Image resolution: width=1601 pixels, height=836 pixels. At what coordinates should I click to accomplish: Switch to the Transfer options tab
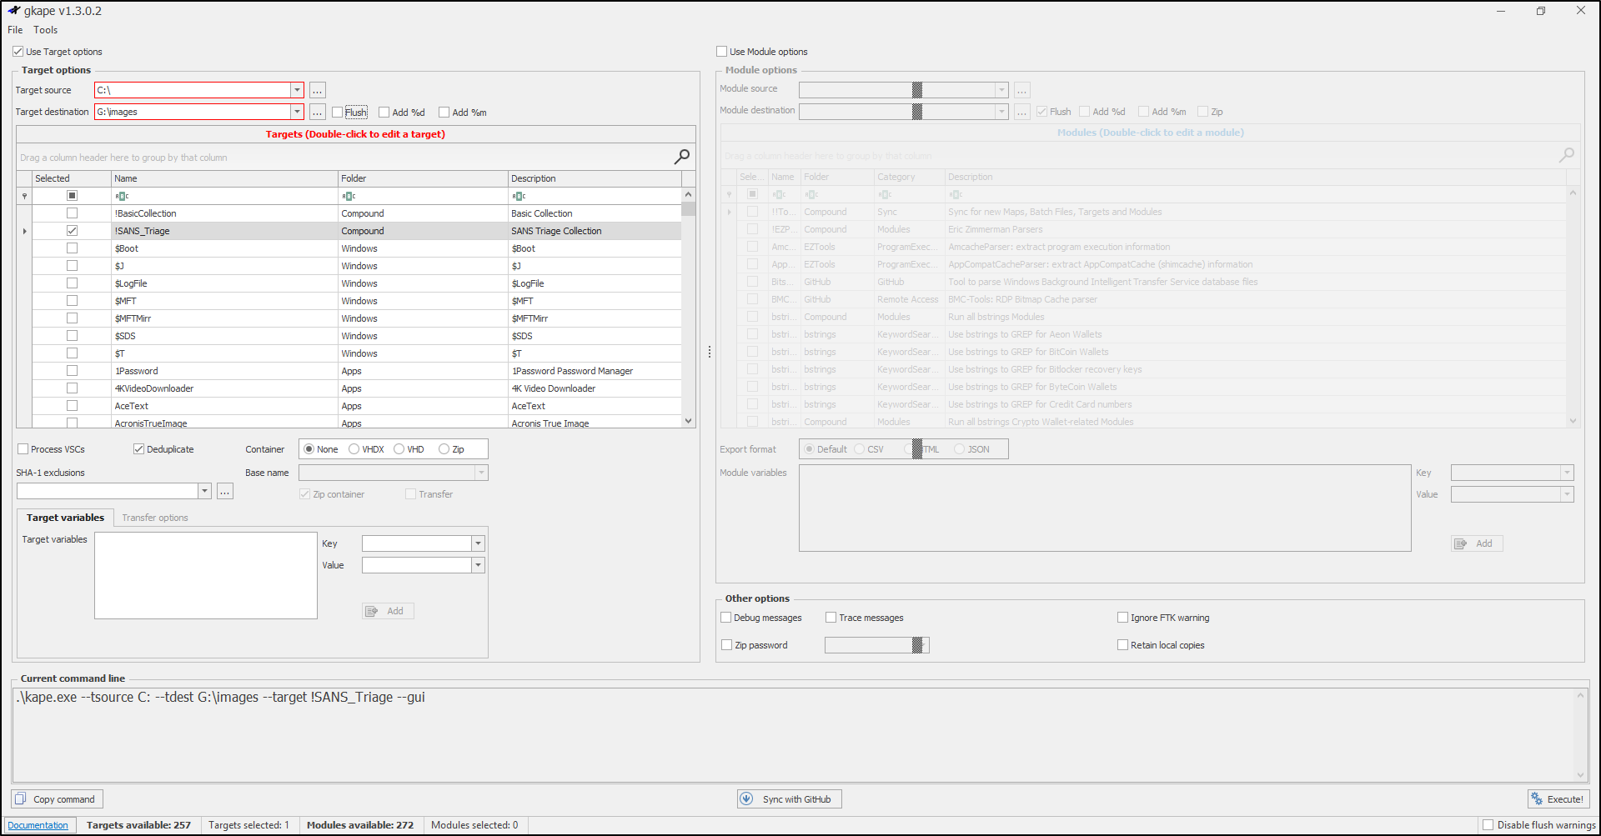(x=155, y=518)
